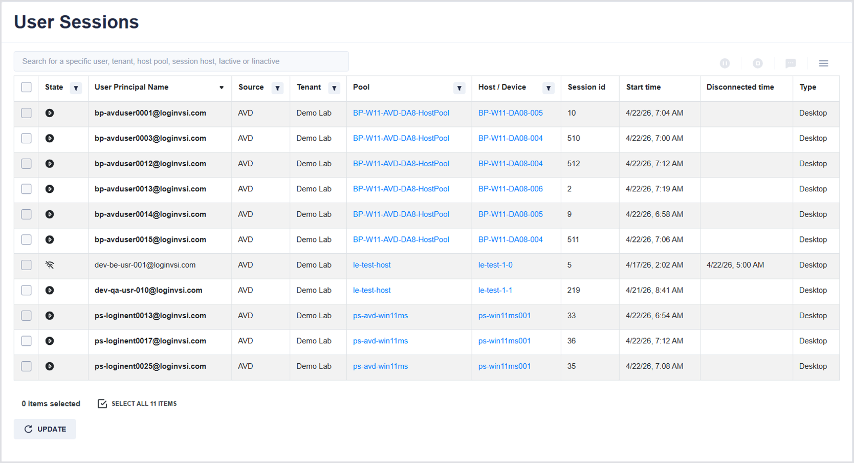The image size is (854, 463).
Task: Click the filter icon on the Pool column
Action: point(459,88)
